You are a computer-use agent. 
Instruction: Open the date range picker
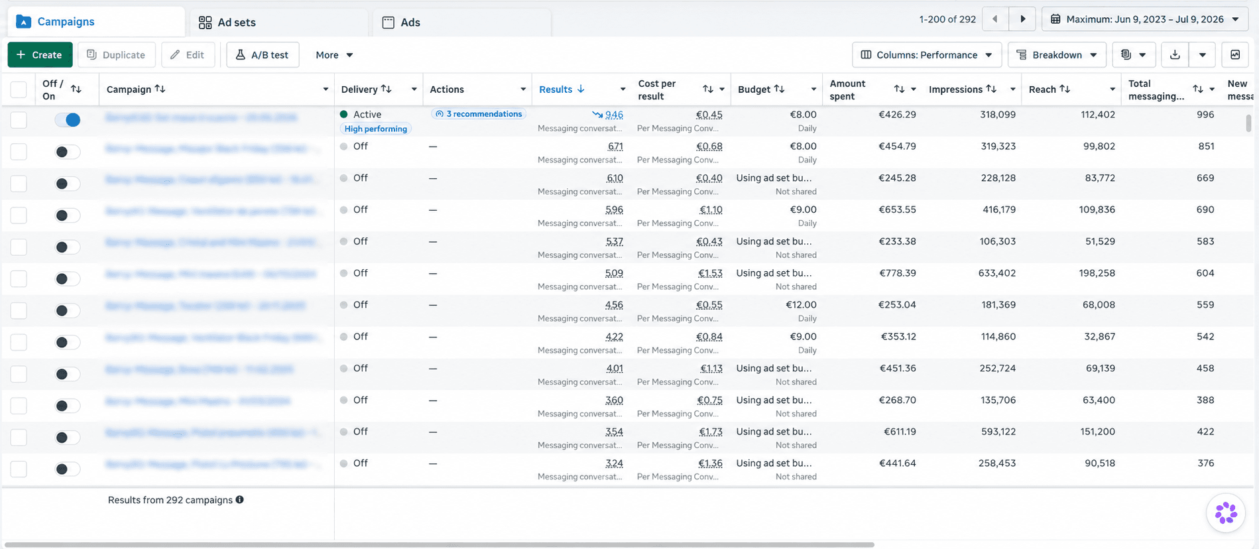(1145, 19)
